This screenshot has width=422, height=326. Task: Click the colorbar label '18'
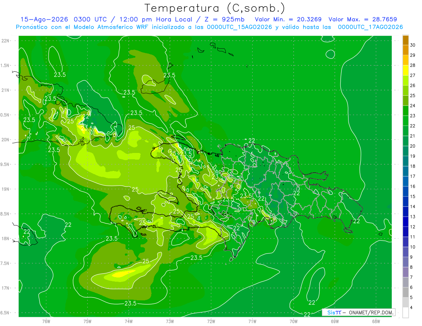pyautogui.click(x=413, y=166)
